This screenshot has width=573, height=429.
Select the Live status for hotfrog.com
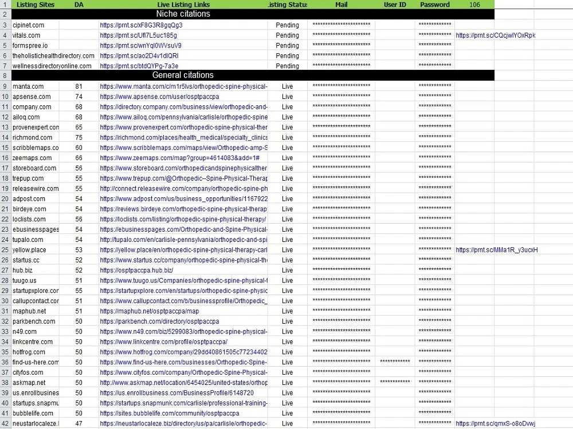tap(287, 352)
